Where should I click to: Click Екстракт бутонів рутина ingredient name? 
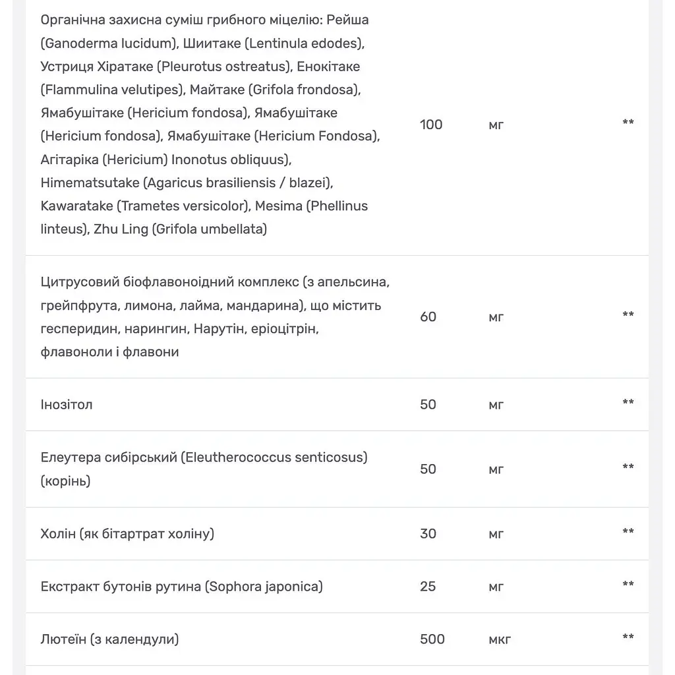point(181,587)
